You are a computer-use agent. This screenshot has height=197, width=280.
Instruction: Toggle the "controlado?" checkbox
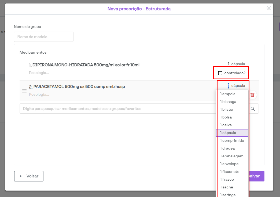220,73
